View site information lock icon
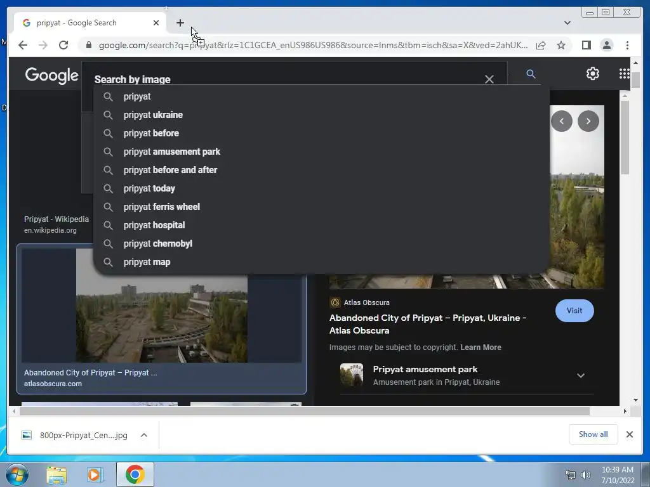The image size is (650, 487). click(x=88, y=45)
